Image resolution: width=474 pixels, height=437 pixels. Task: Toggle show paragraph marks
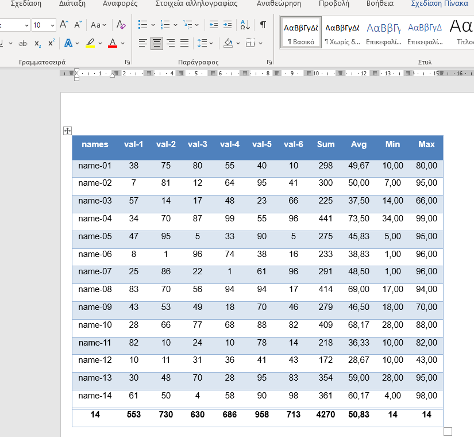263,25
